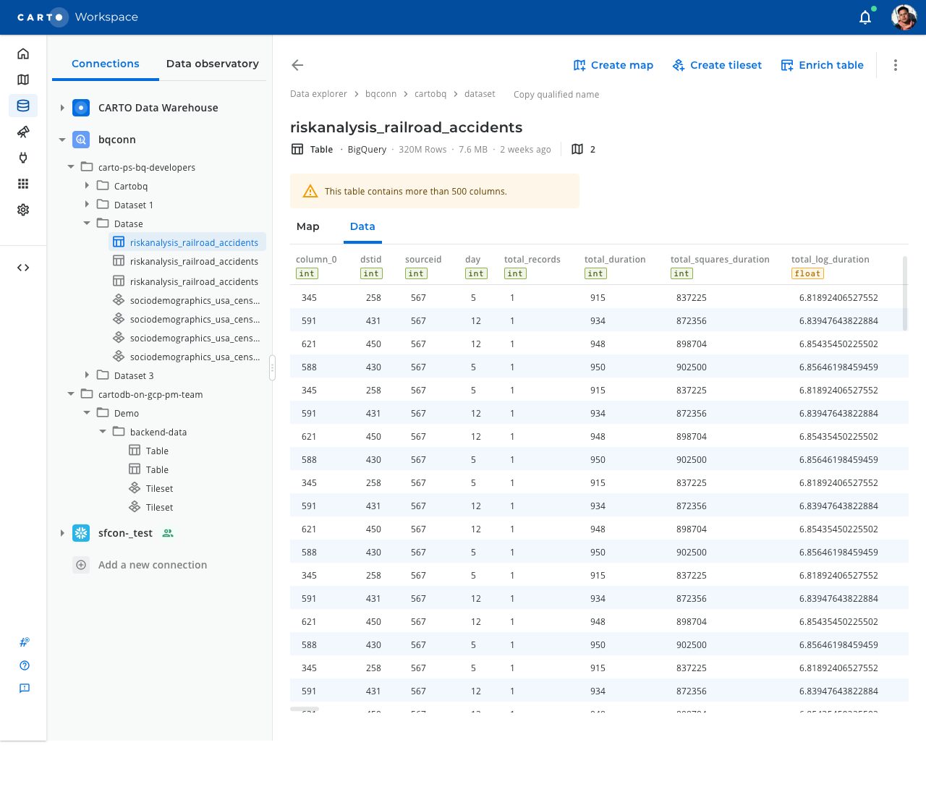
Task: Select the Data tab
Action: (362, 226)
